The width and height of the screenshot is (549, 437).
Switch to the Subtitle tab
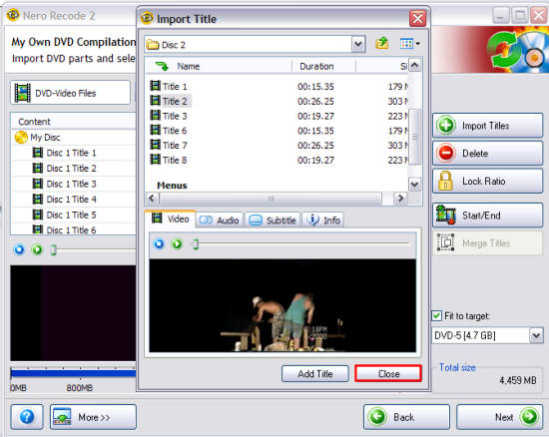[273, 220]
